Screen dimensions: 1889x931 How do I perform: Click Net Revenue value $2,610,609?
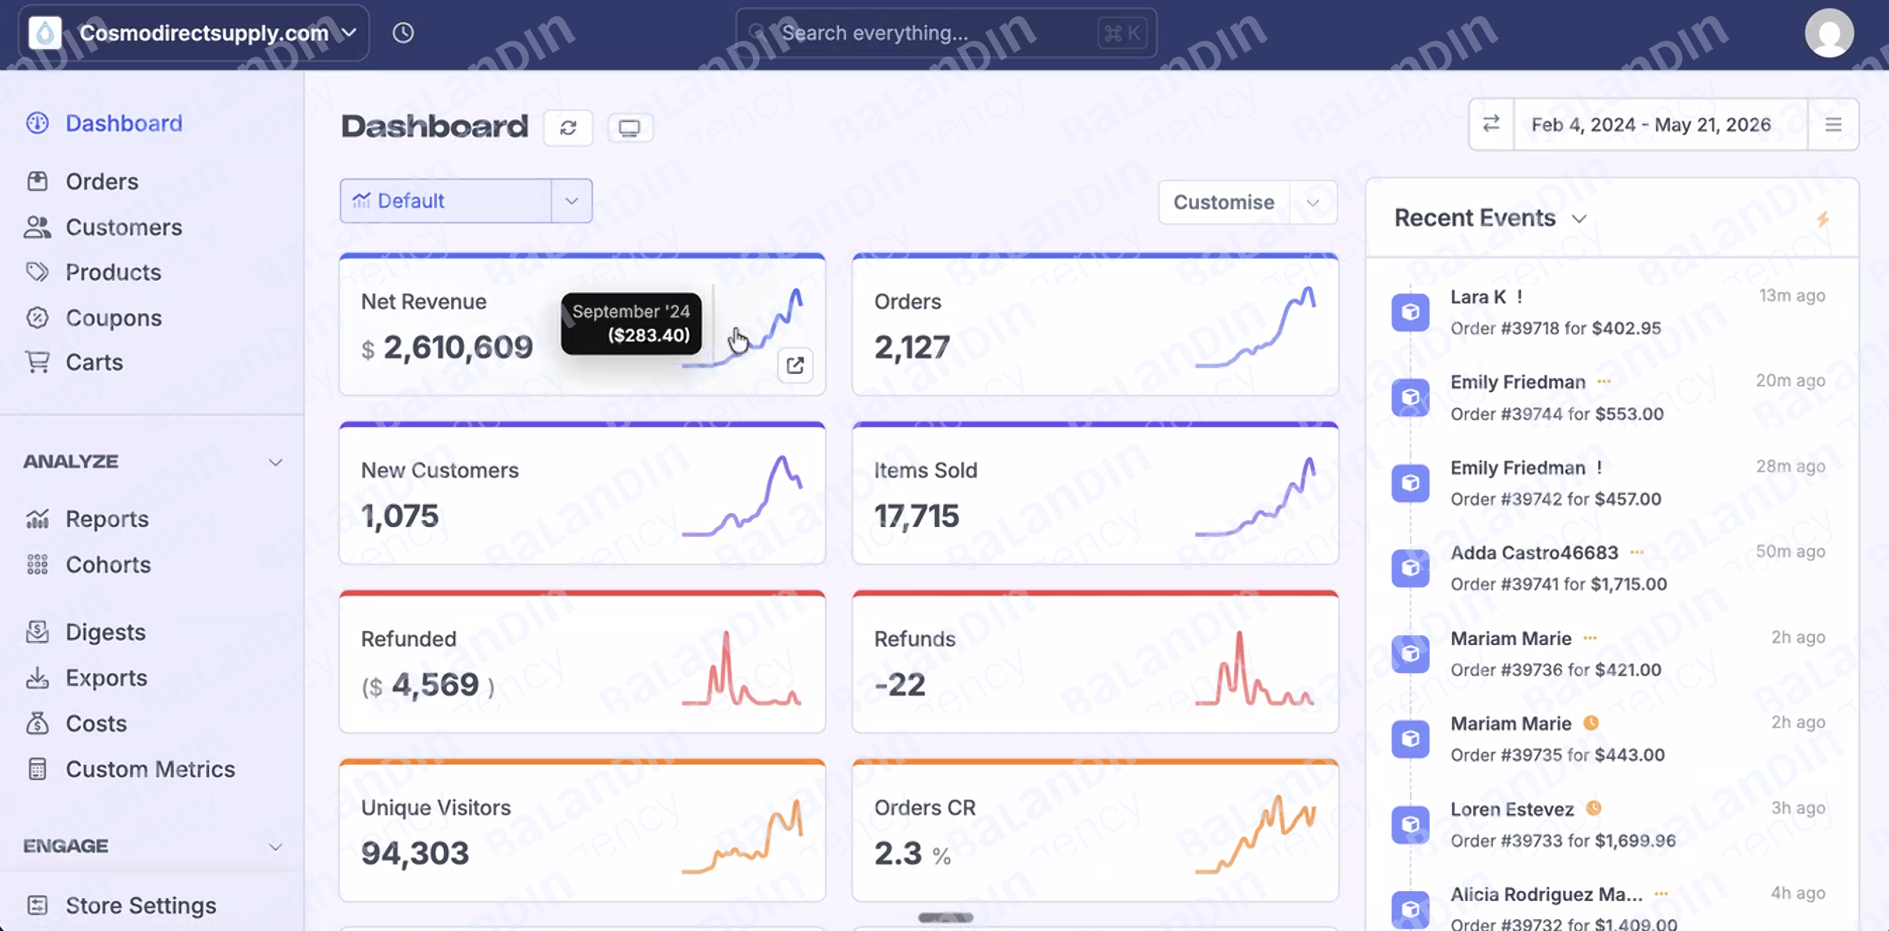(447, 347)
